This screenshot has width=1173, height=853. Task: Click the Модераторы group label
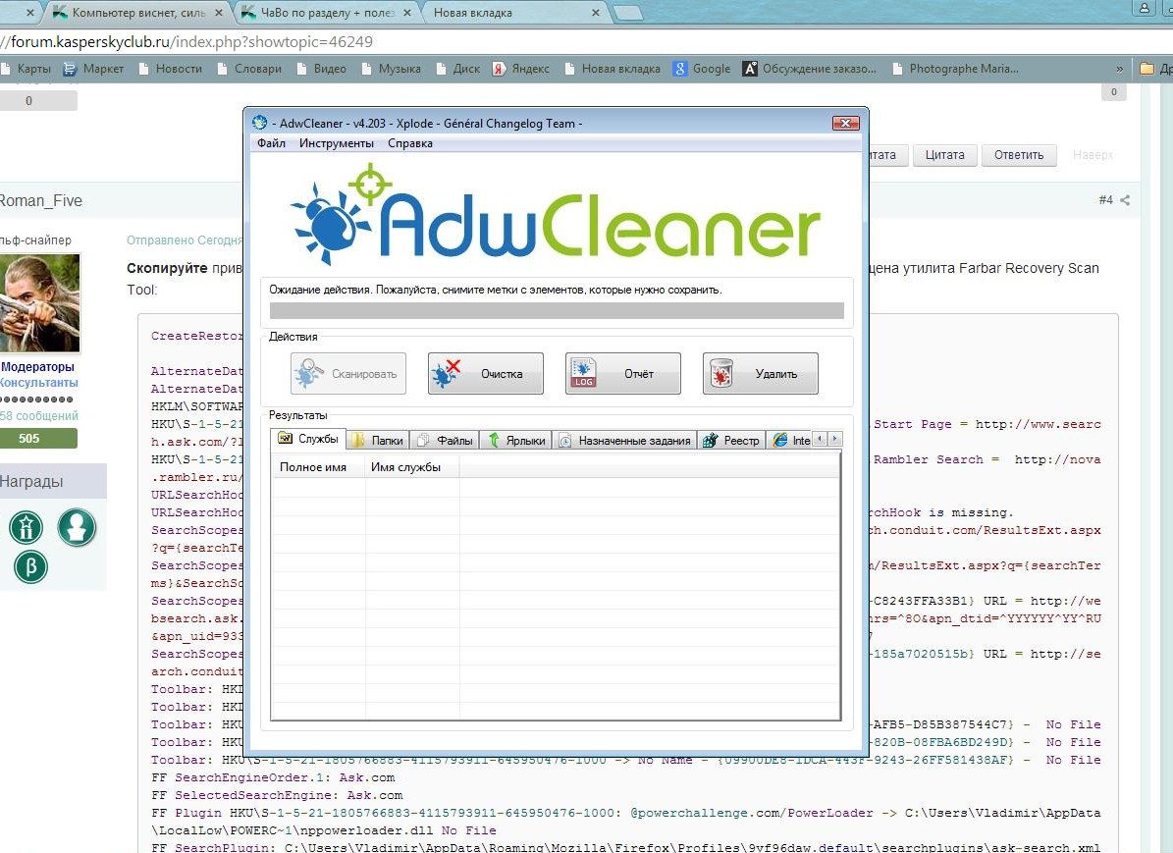(x=37, y=367)
